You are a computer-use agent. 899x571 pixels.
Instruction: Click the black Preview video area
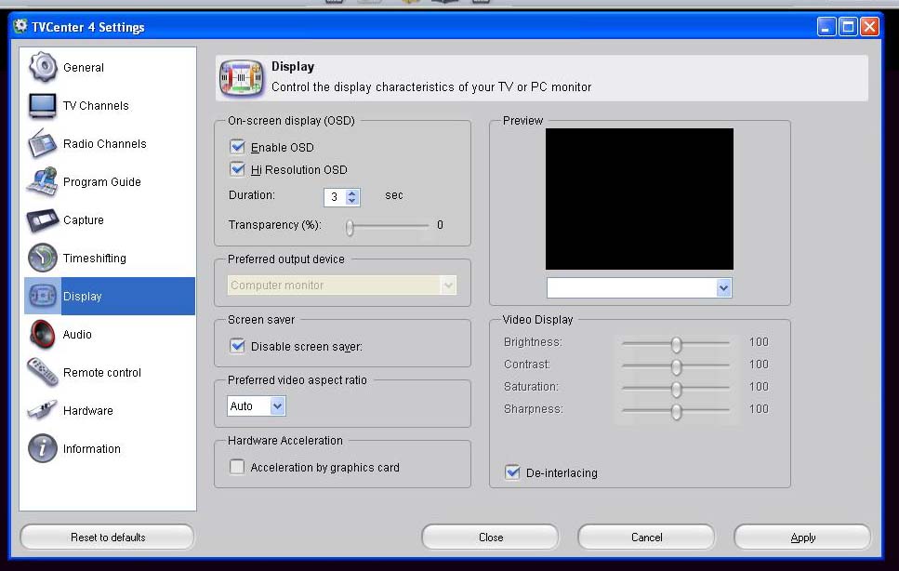click(x=640, y=199)
